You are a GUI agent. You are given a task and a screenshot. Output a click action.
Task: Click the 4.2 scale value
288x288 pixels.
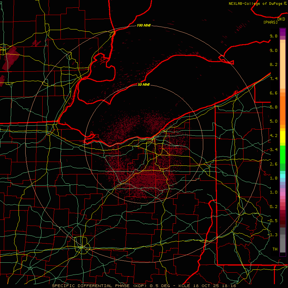(274, 136)
